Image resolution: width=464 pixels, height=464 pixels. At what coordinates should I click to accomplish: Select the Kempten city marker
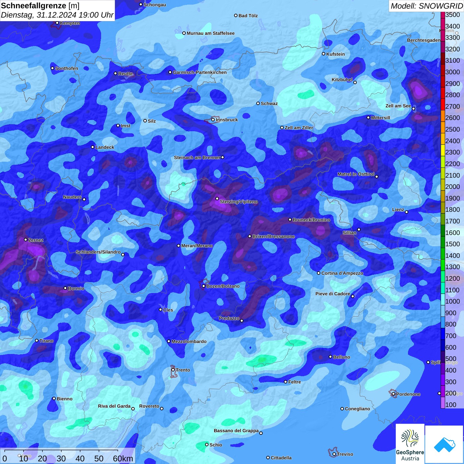(x=57, y=23)
